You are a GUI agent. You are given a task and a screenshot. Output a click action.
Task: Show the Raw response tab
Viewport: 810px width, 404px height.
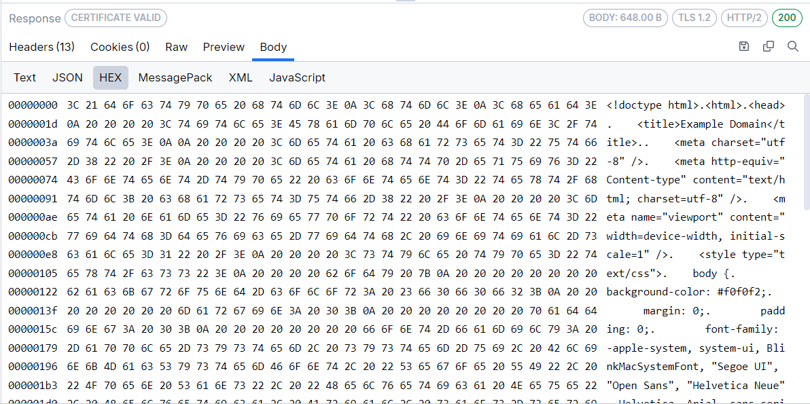(x=176, y=47)
